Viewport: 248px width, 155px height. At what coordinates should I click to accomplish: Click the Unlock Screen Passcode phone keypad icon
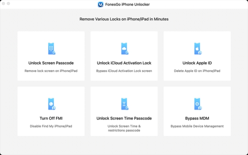click(52, 49)
